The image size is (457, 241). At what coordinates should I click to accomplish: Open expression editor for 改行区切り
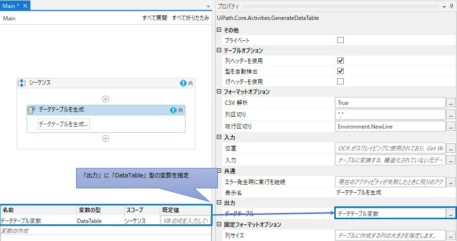[451, 127]
